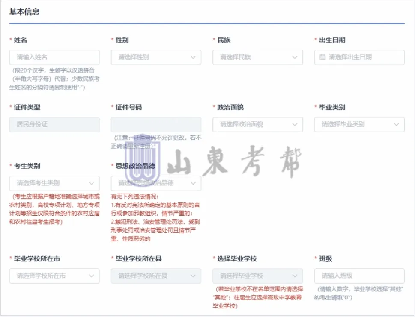The width and height of the screenshot is (415, 317).
Task: Open the 毕业类别 dropdown
Action: tap(359, 125)
